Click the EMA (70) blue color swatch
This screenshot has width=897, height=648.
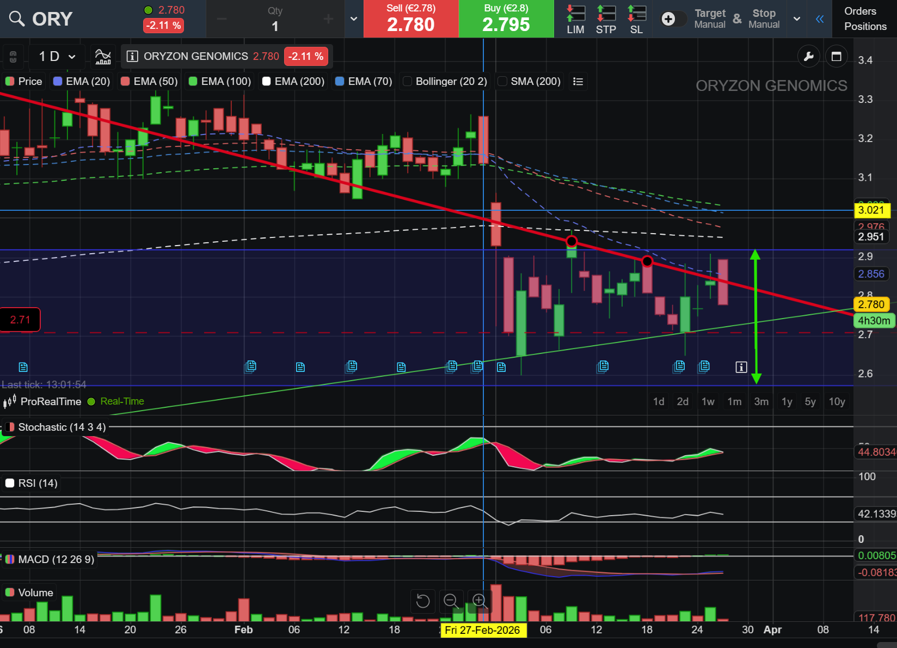340,82
